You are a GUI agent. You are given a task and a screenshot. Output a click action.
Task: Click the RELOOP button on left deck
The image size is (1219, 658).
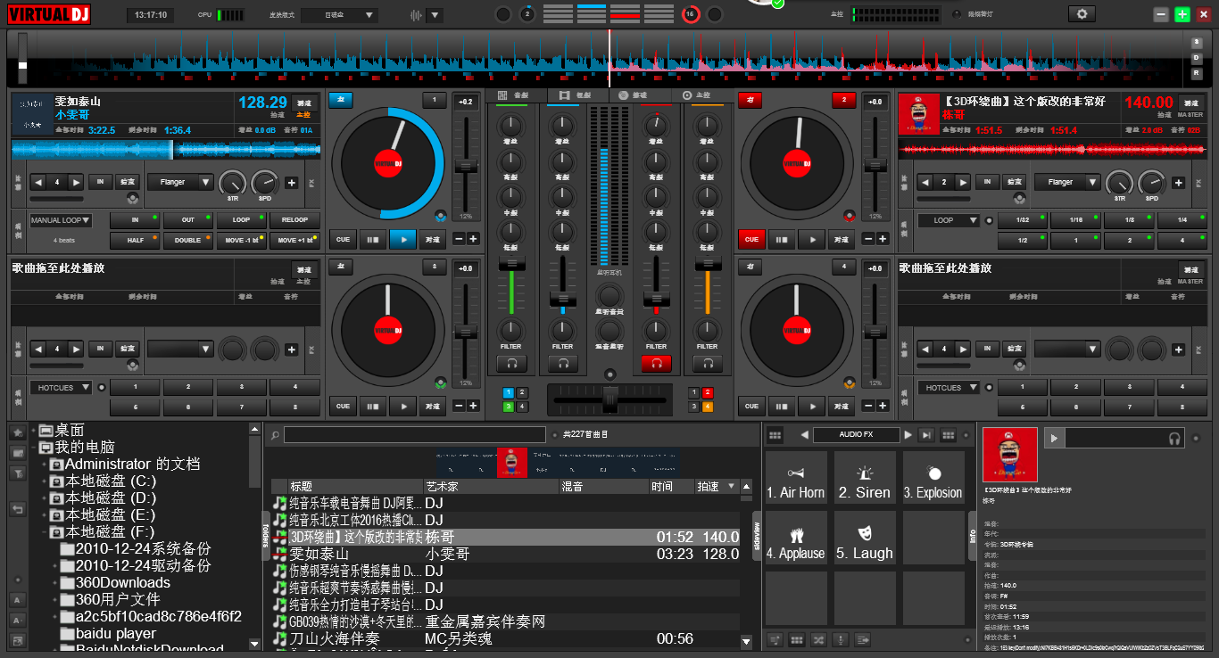click(294, 219)
